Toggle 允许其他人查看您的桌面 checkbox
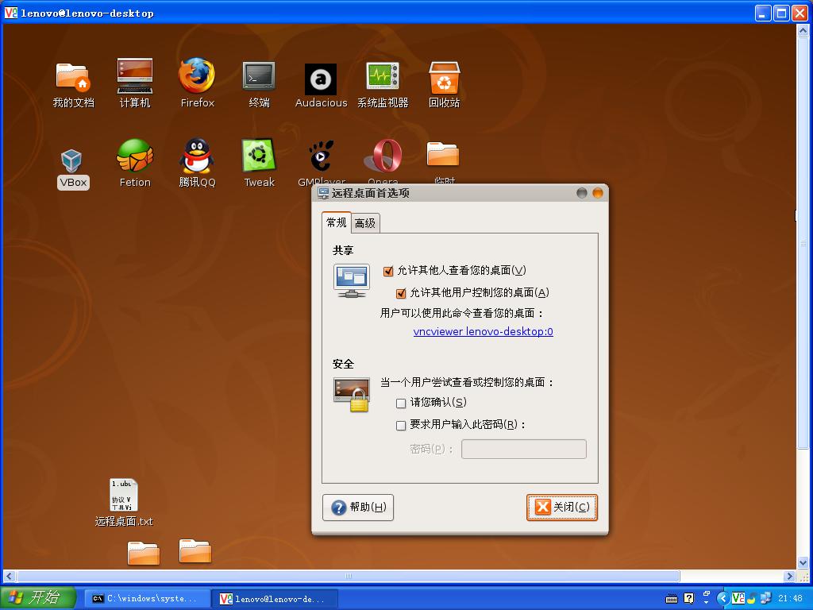The width and height of the screenshot is (813, 610). pos(387,271)
